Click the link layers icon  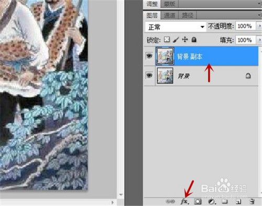(x=170, y=201)
